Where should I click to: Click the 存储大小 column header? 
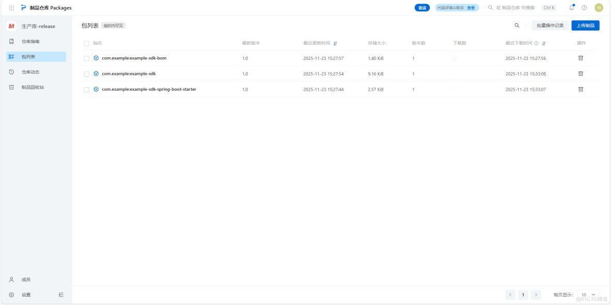pyautogui.click(x=376, y=43)
